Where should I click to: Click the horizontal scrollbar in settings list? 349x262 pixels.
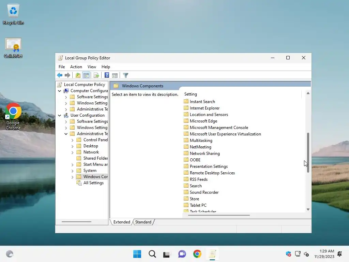[219, 215]
